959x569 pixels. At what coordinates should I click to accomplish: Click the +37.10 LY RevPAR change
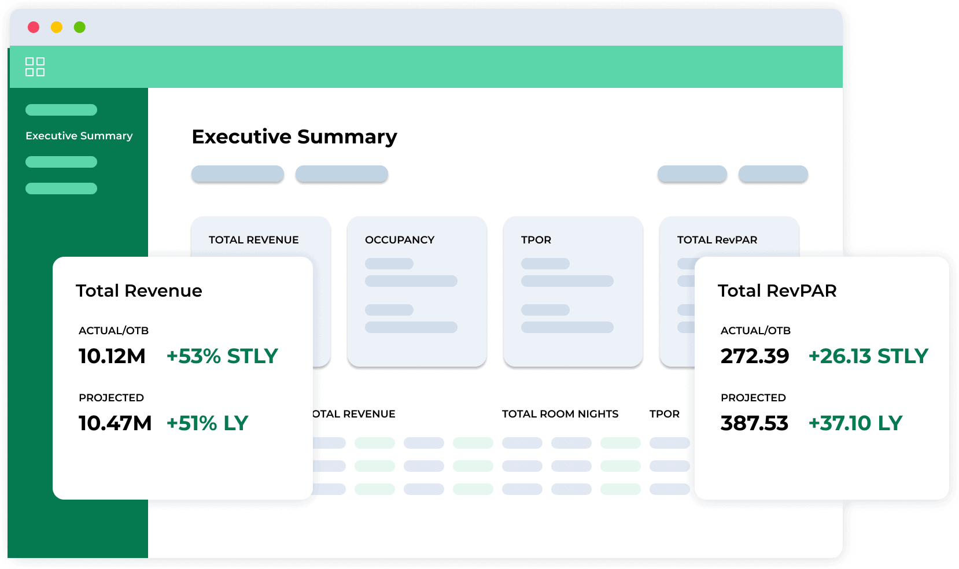pos(855,423)
